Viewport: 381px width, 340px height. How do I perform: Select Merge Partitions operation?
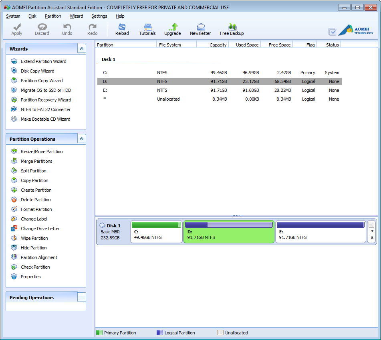(36, 161)
